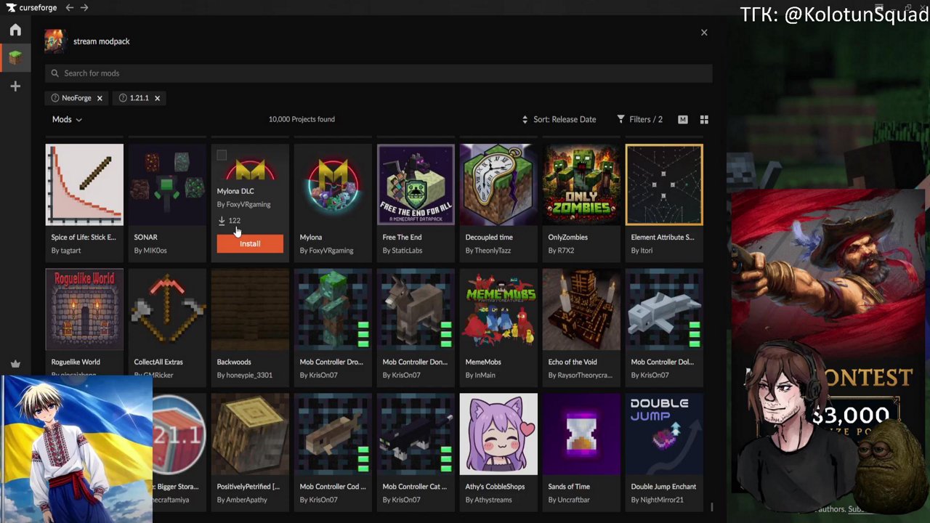Viewport: 930px width, 523px height.
Task: Open Mob Controller Donkey thumbnail
Action: [416, 310]
